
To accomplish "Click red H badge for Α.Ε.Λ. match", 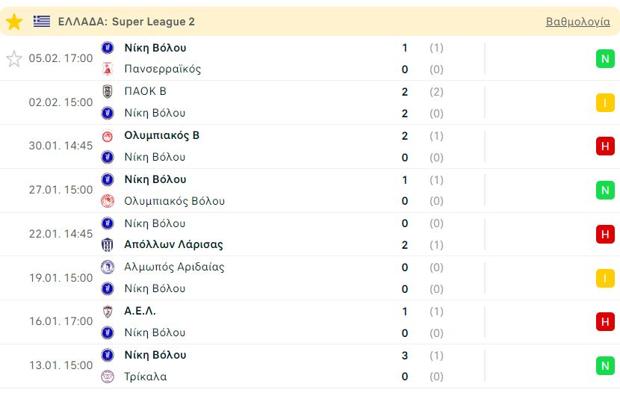I will pos(605,322).
